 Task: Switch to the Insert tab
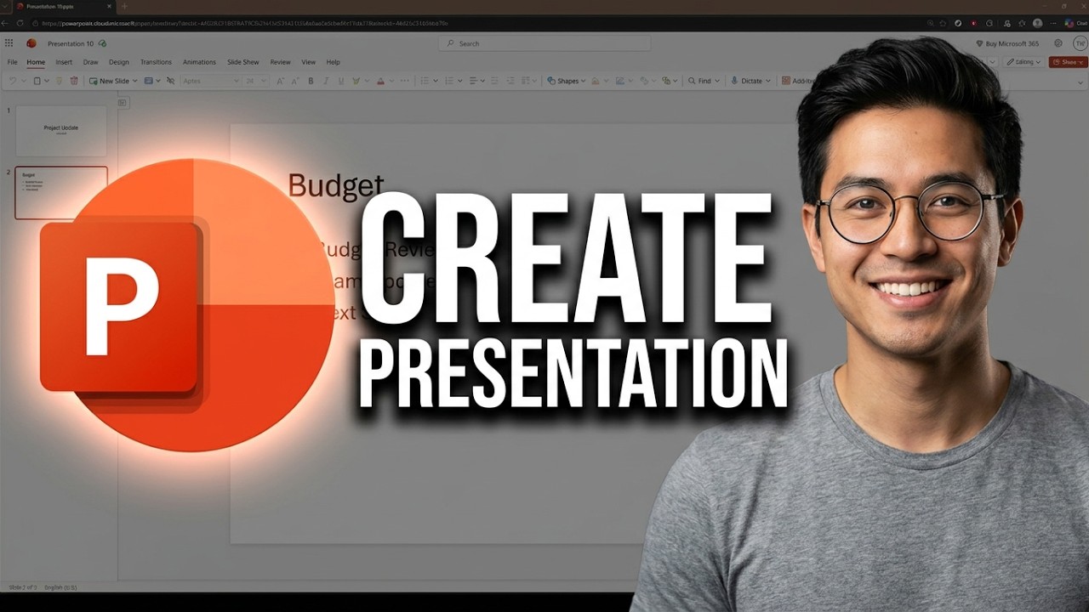[64, 62]
